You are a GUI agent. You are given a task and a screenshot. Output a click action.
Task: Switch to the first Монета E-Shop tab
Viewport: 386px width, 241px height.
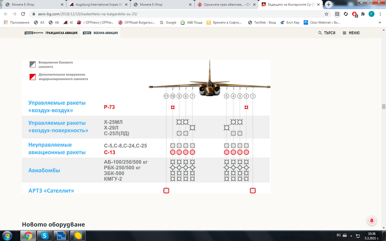point(34,5)
